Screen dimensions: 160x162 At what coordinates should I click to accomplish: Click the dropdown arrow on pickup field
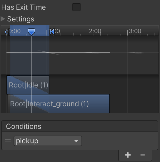pos(76,141)
